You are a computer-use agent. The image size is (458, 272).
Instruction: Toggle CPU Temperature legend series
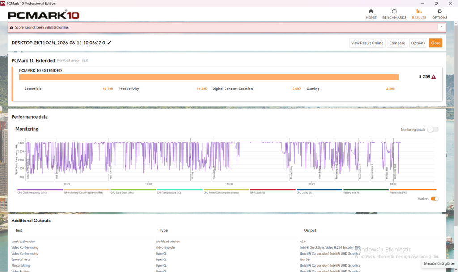click(180, 191)
